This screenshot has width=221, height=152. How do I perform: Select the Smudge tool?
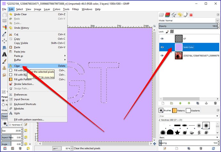[4, 75]
